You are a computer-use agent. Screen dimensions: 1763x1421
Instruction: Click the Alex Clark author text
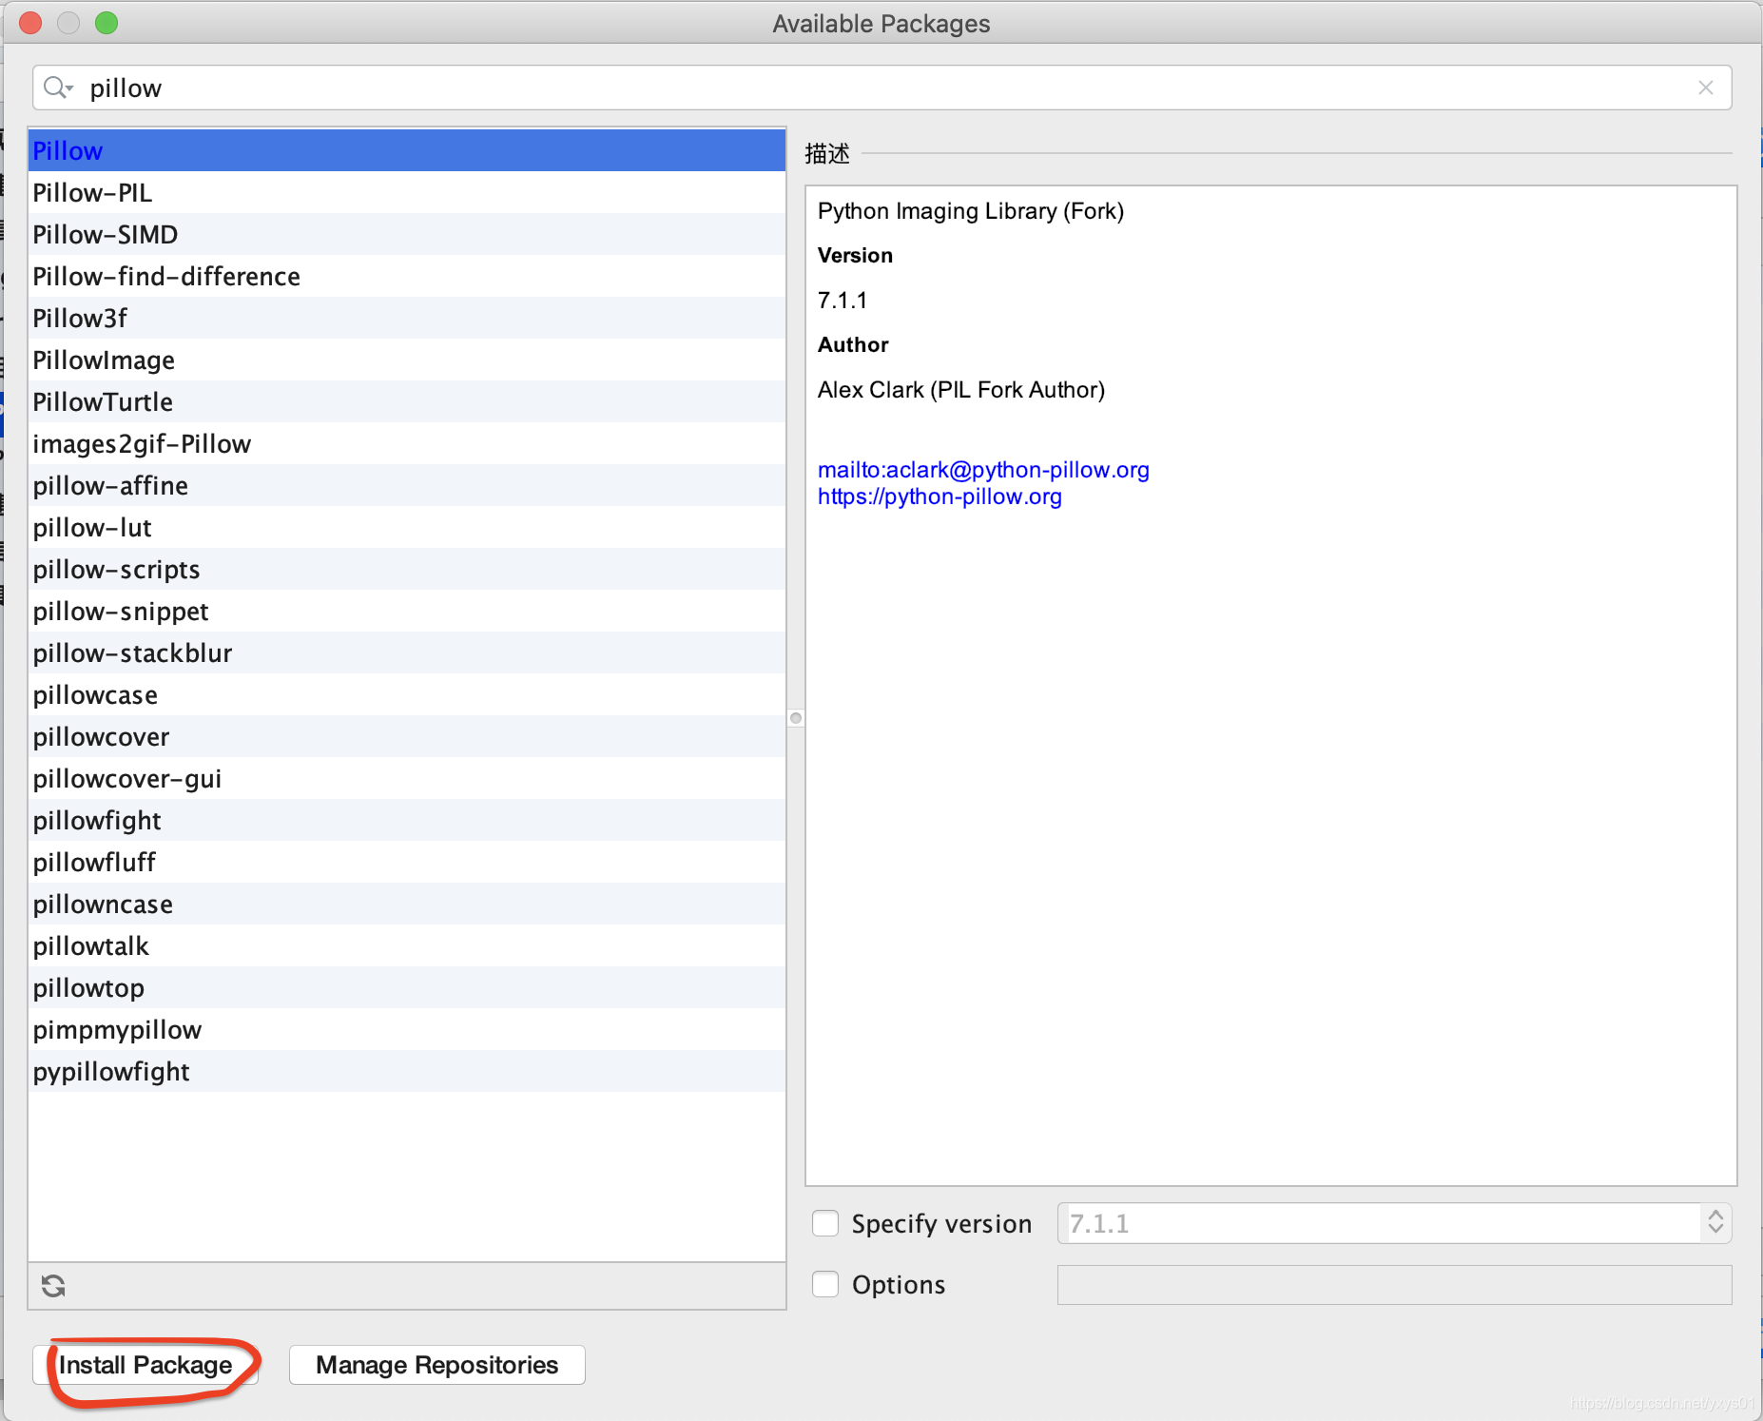pos(961,390)
